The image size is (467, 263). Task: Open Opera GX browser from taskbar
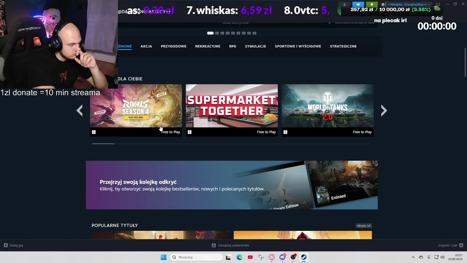(271, 257)
